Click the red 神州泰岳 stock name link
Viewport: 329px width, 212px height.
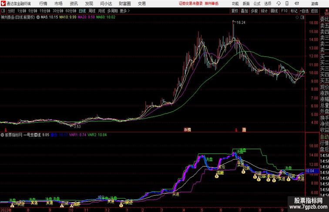tap(211, 3)
